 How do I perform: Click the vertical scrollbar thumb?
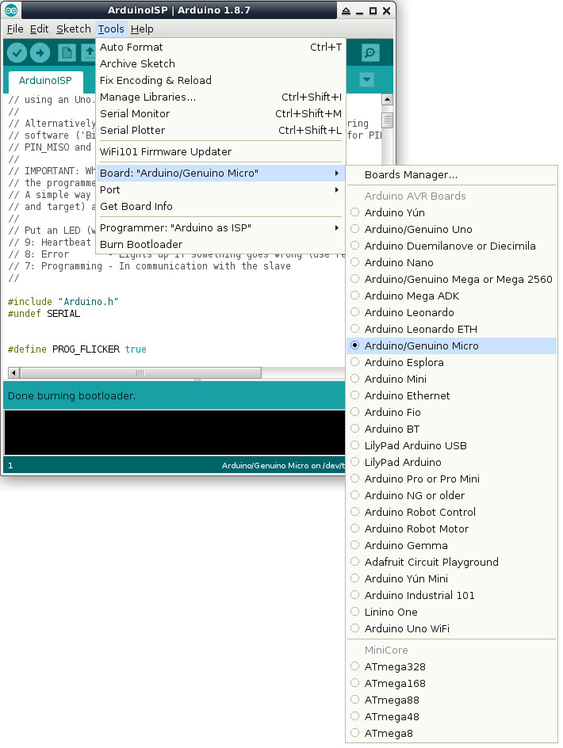(x=387, y=120)
